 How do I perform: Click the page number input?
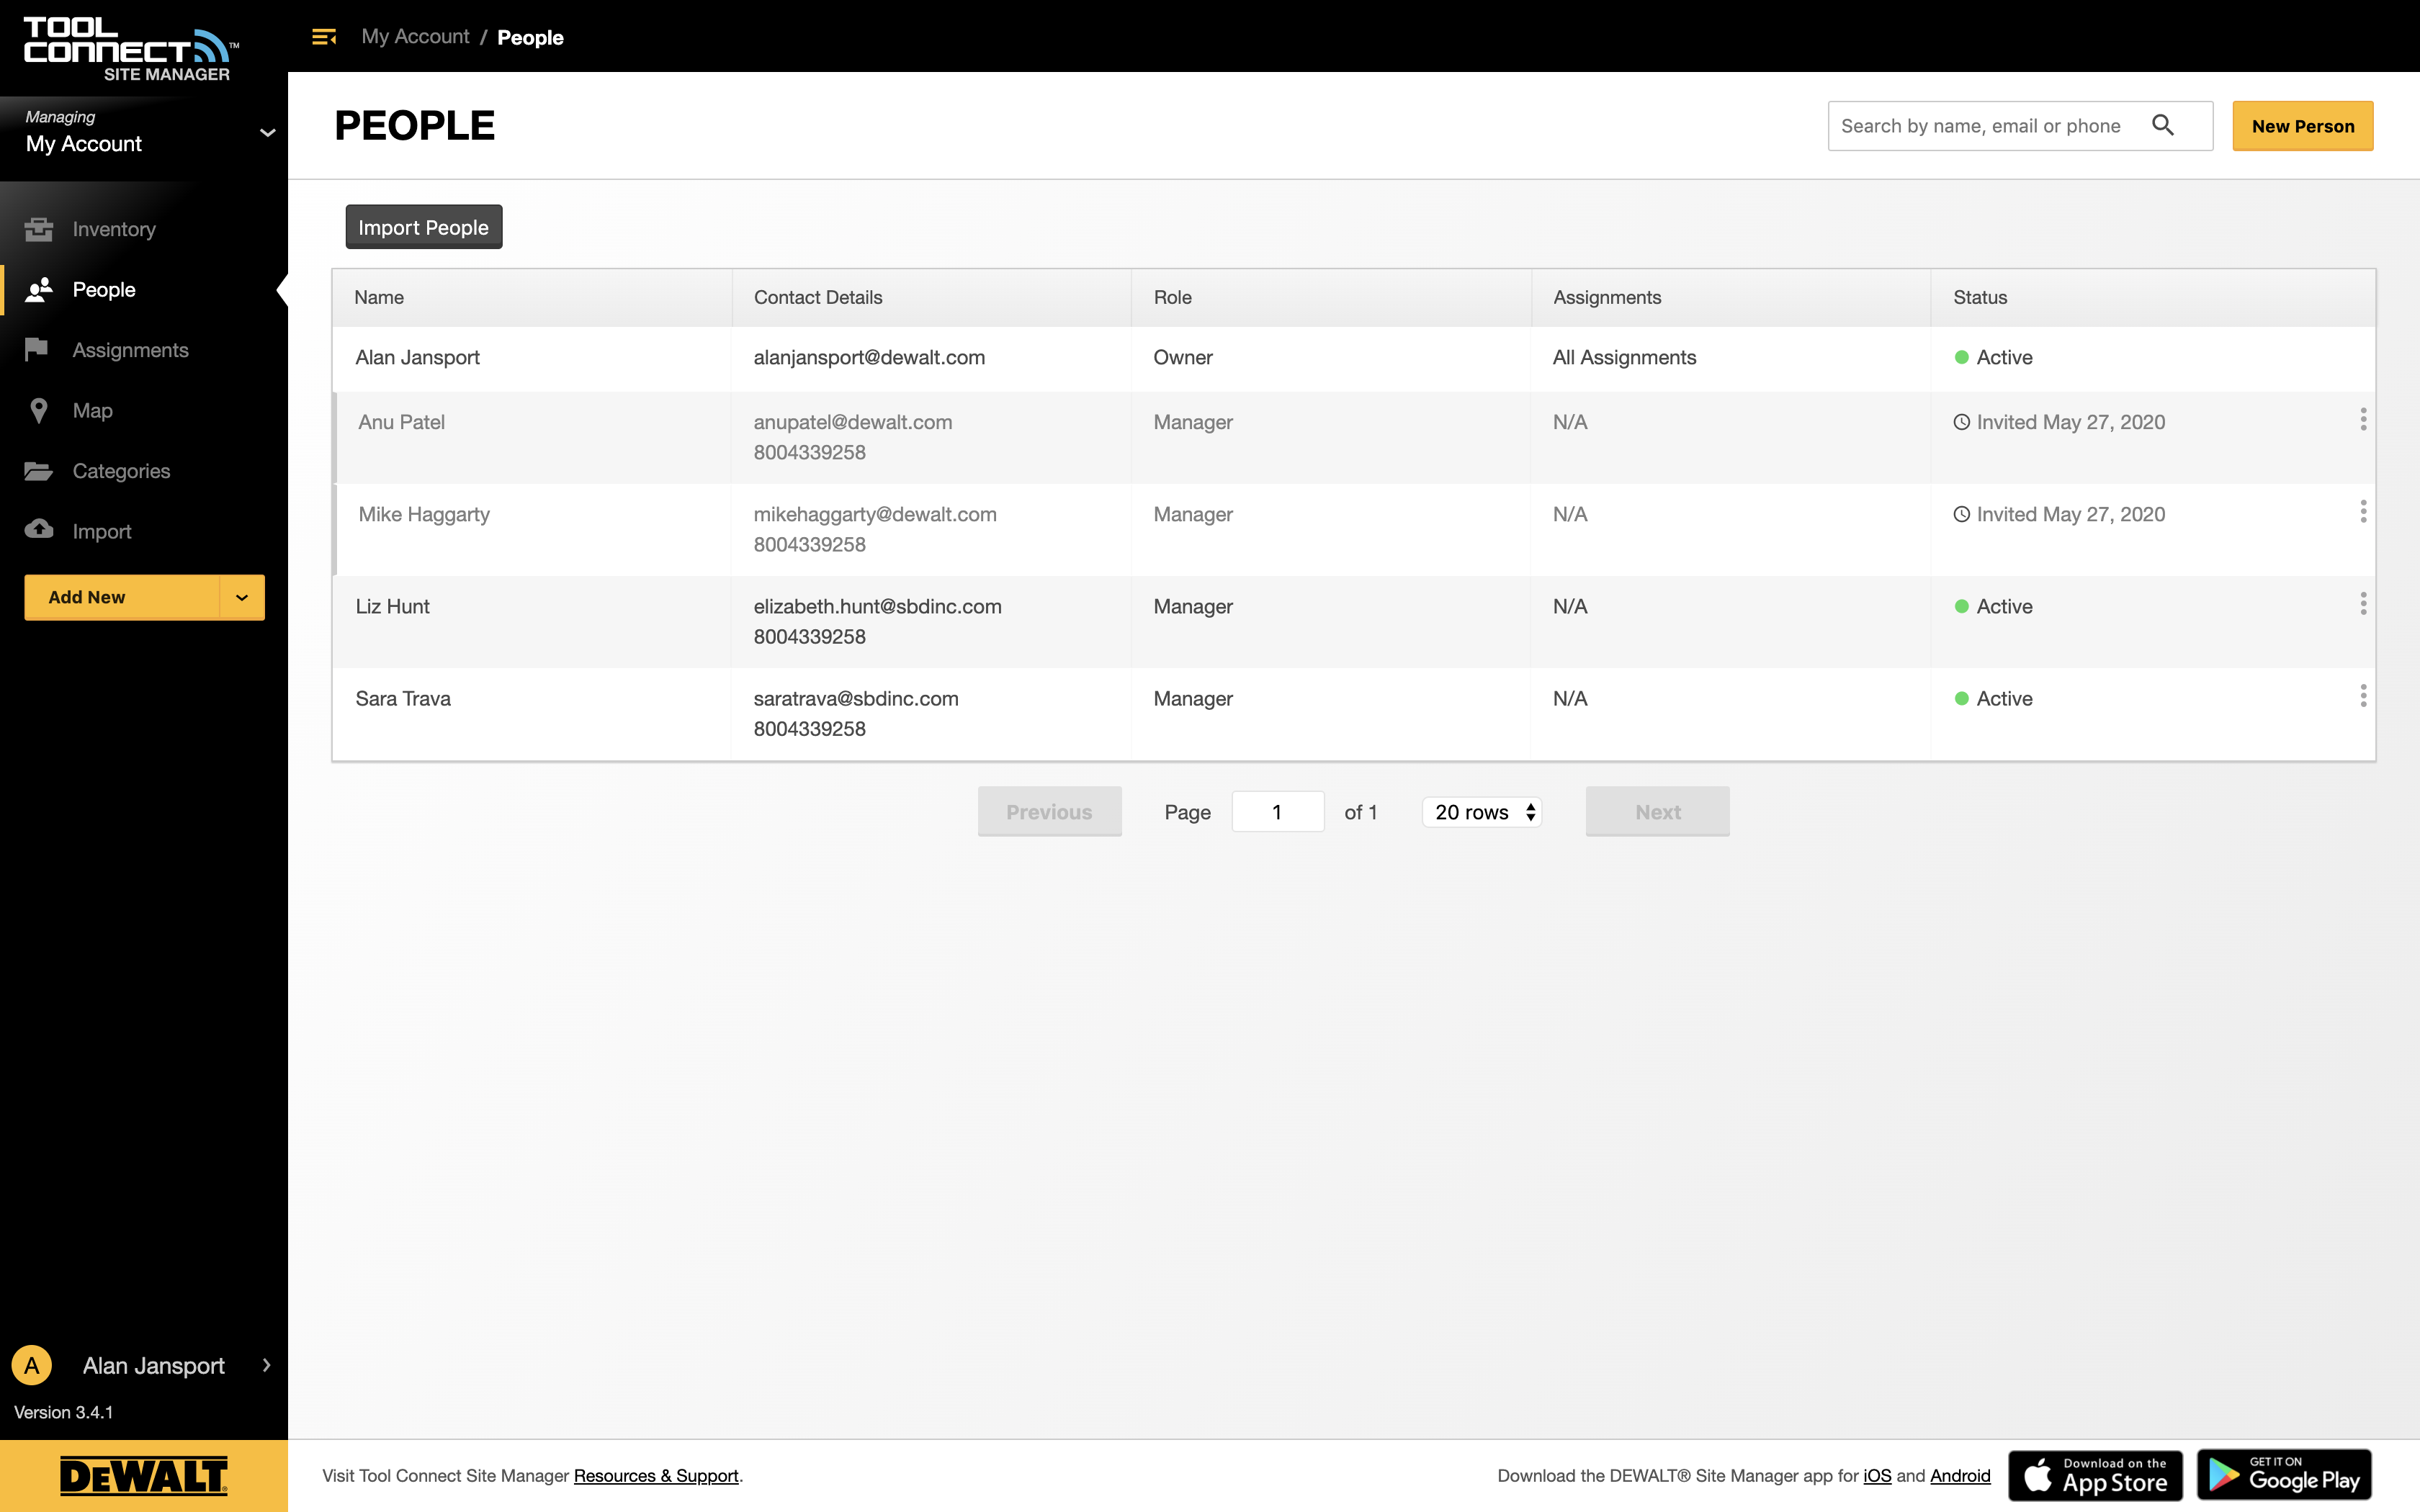click(x=1278, y=812)
